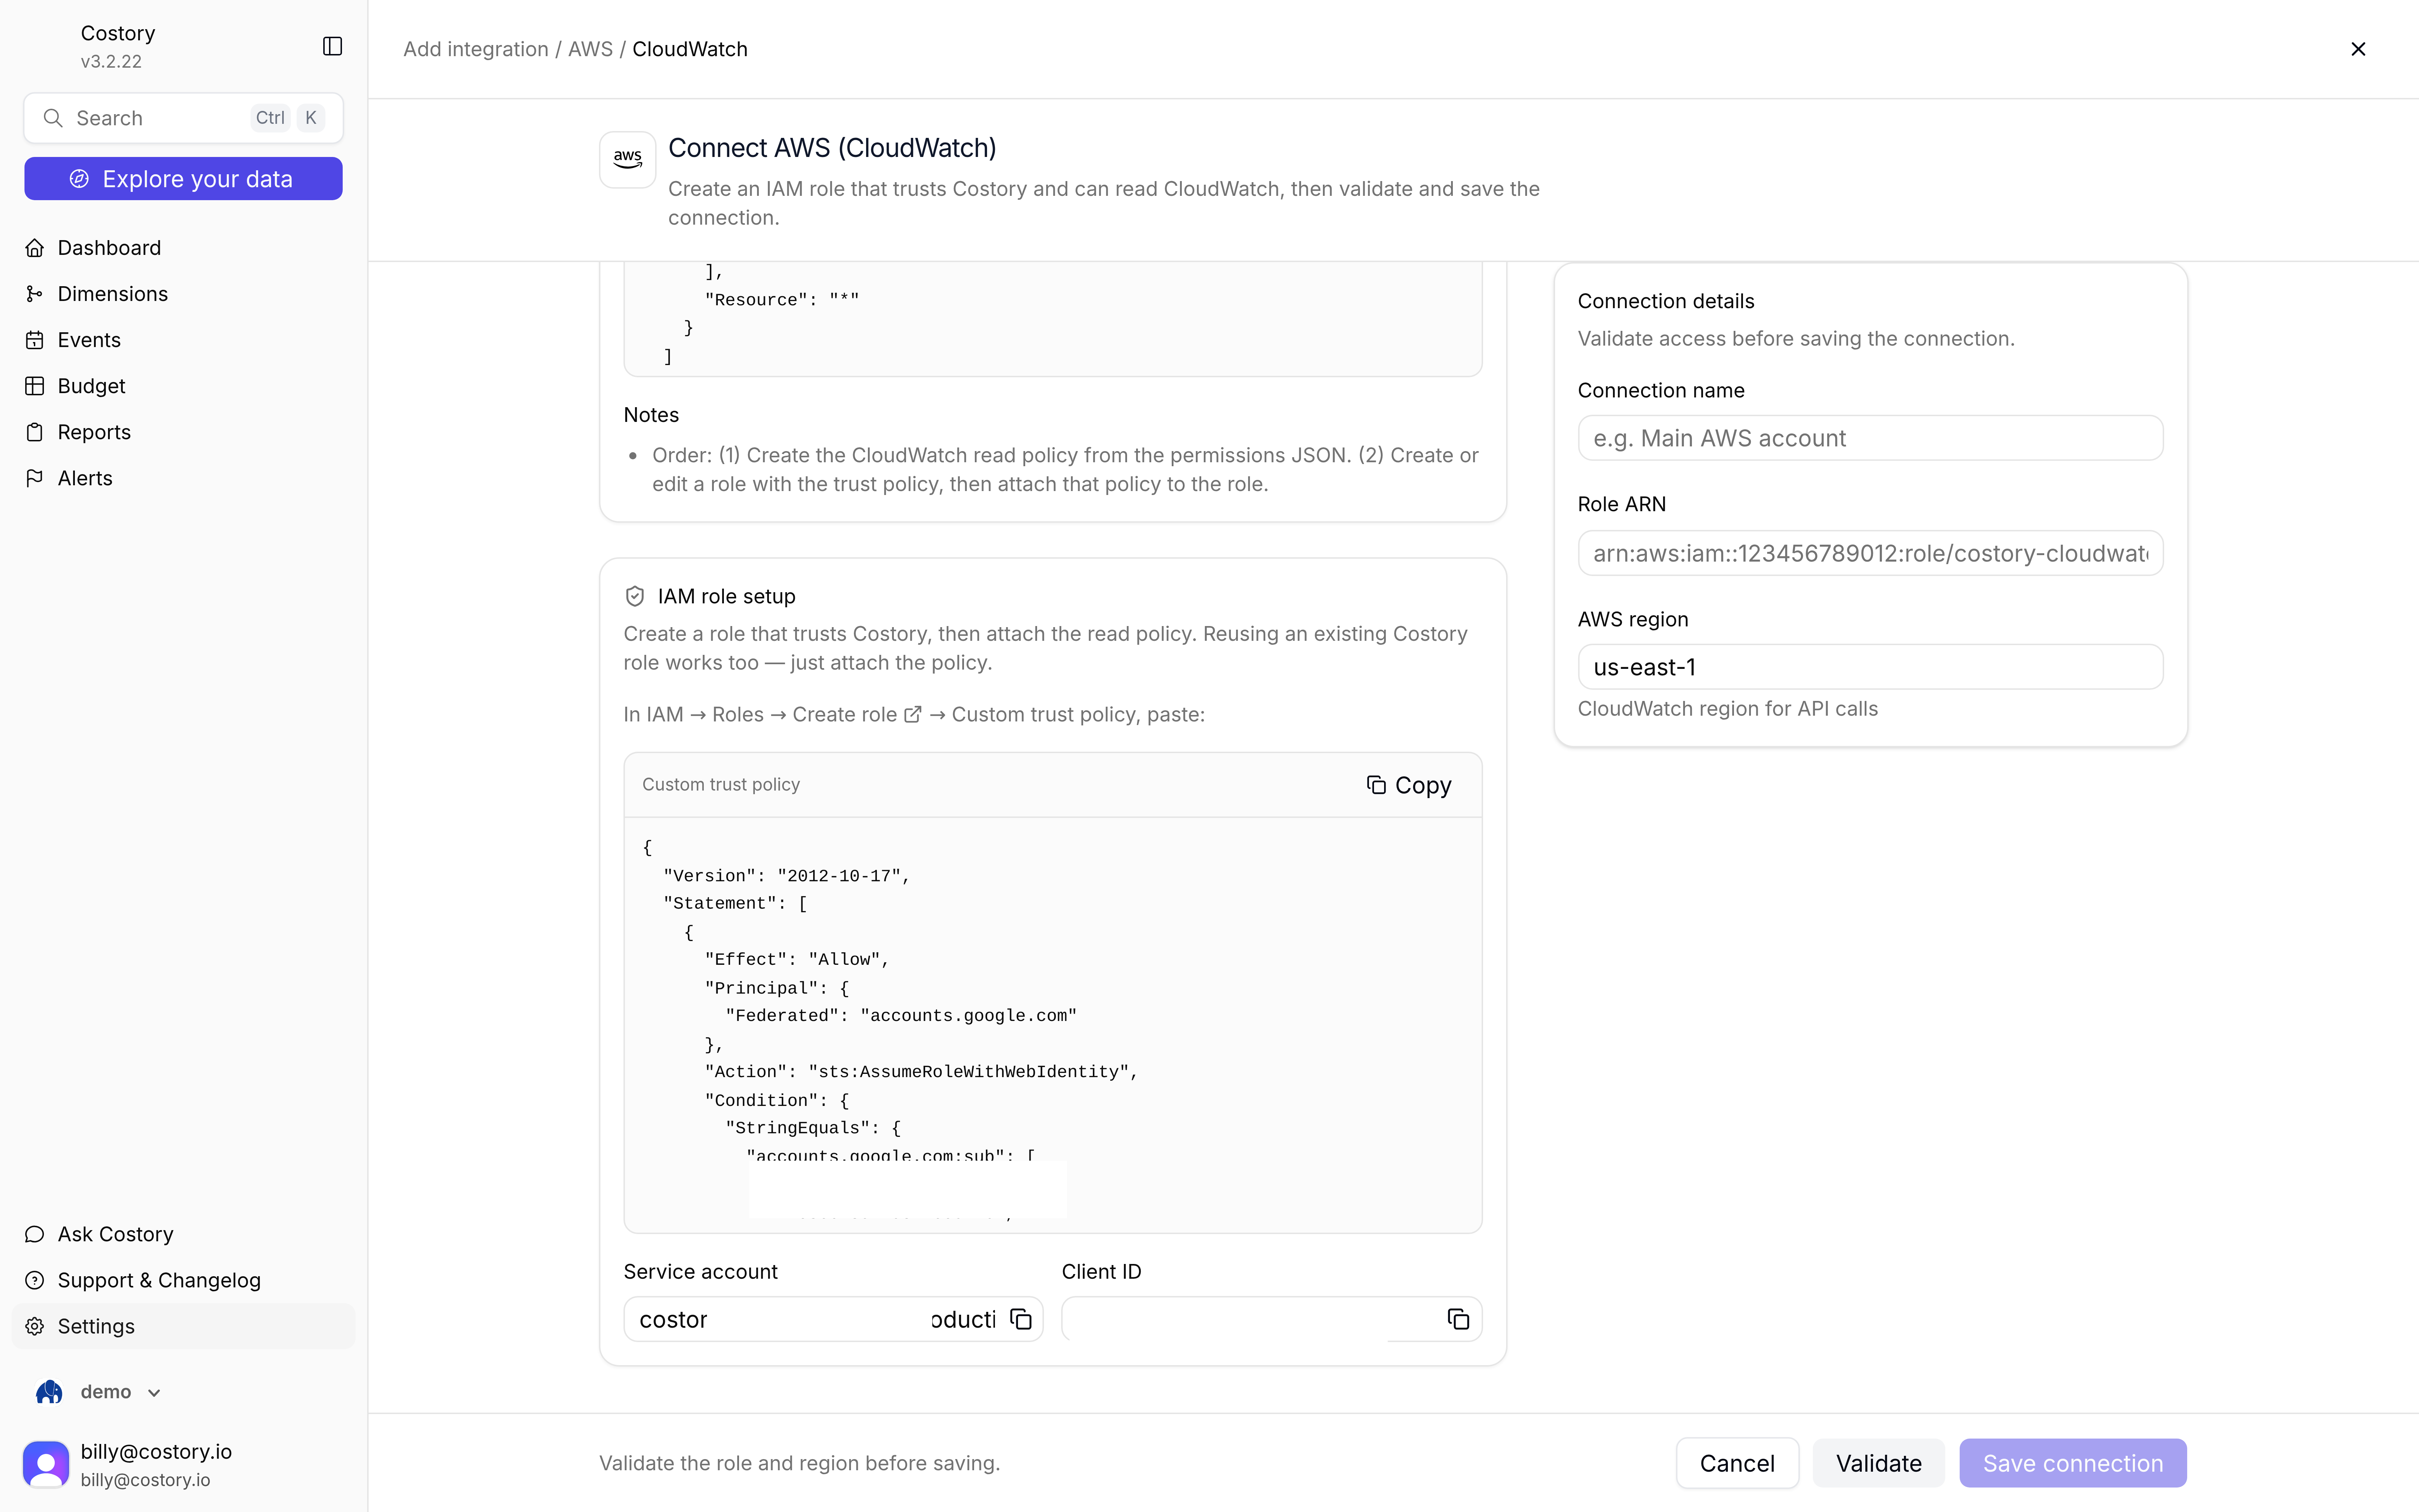This screenshot has width=2419, height=1512.
Task: Copy the Client ID value icon
Action: [x=1458, y=1319]
